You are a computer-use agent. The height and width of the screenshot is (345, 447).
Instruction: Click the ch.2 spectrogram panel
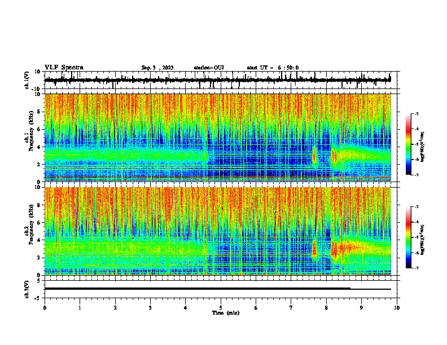[218, 231]
